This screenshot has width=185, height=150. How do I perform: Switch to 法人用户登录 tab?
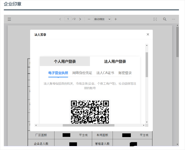pyautogui.click(x=115, y=61)
